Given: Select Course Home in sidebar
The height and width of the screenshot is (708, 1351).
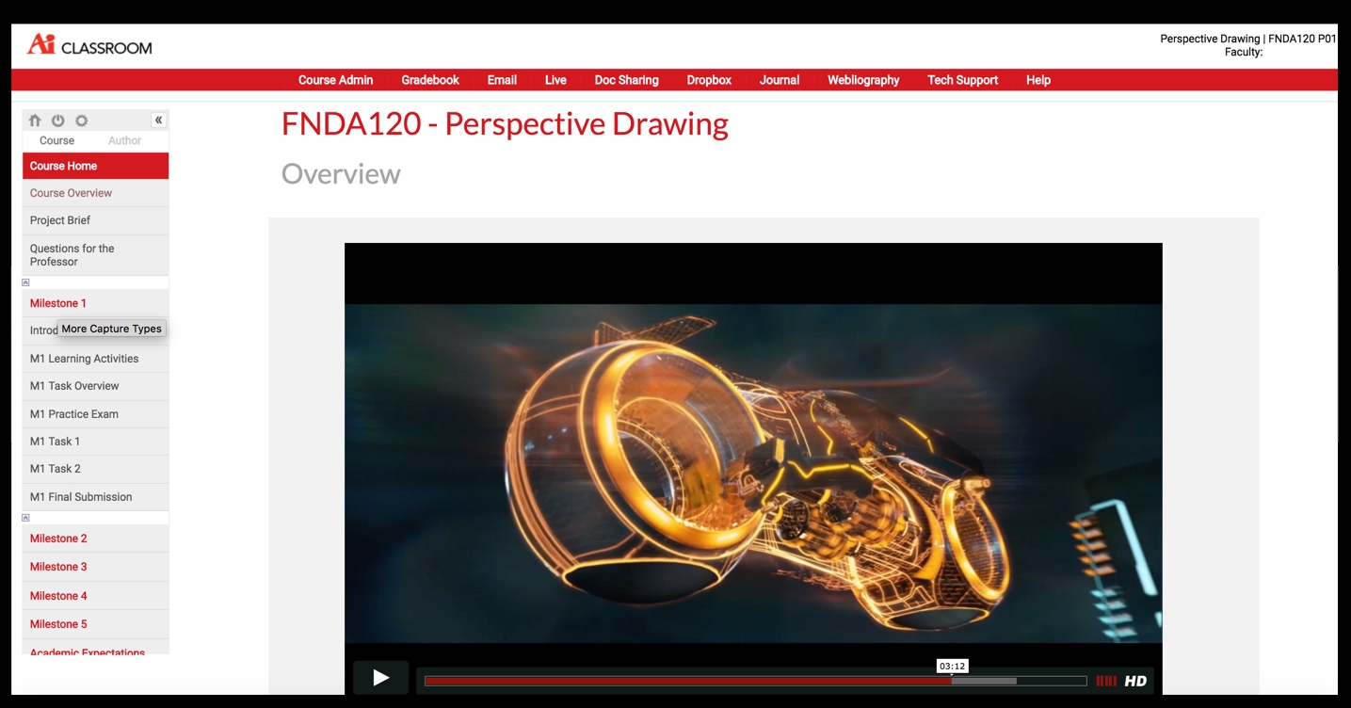Looking at the screenshot, I should 95,166.
